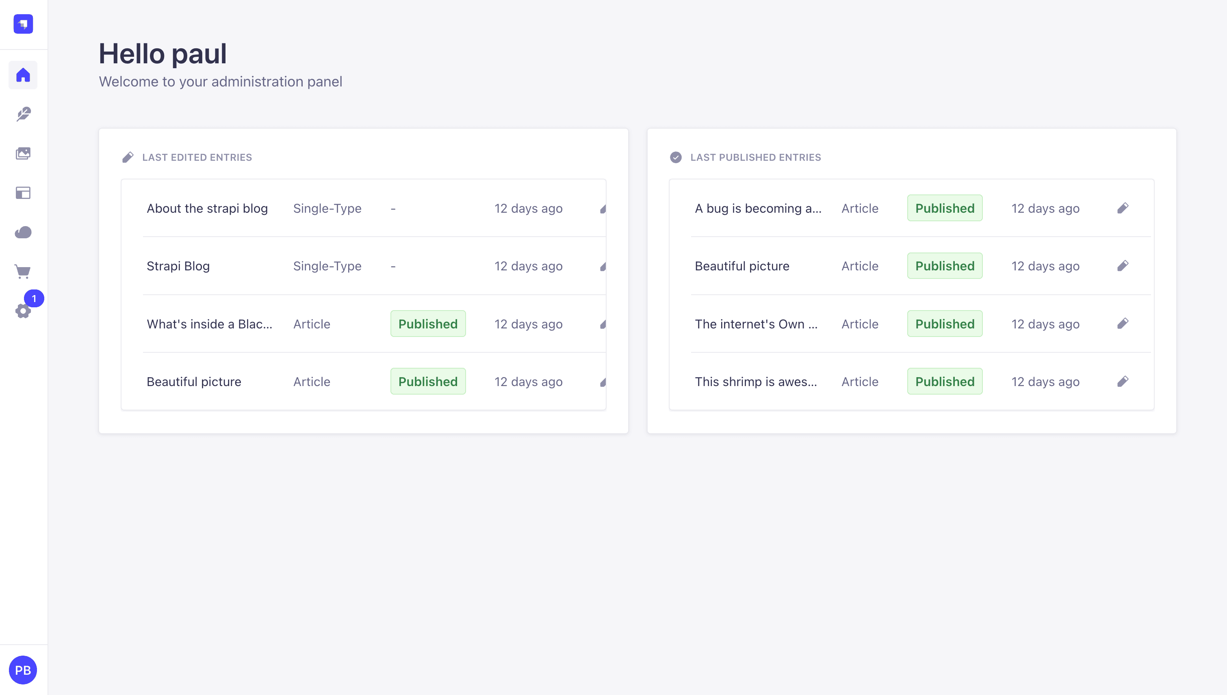
Task: Click 'The internet's Own ...' entry title
Action: click(x=756, y=324)
